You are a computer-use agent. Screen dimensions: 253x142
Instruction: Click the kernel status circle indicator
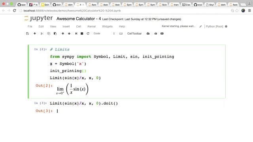coord(226,26)
